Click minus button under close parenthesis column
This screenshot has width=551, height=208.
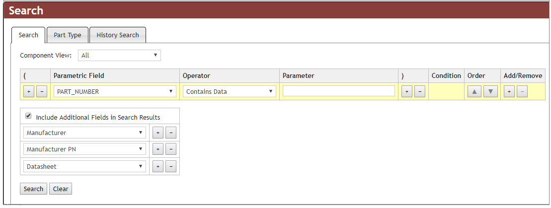[x=420, y=91]
